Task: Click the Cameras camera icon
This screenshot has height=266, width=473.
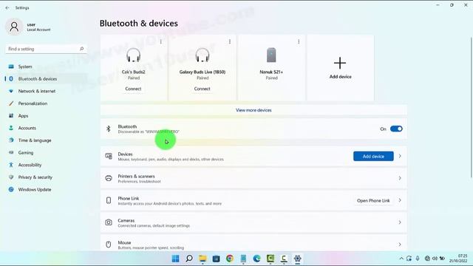Action: (x=109, y=222)
